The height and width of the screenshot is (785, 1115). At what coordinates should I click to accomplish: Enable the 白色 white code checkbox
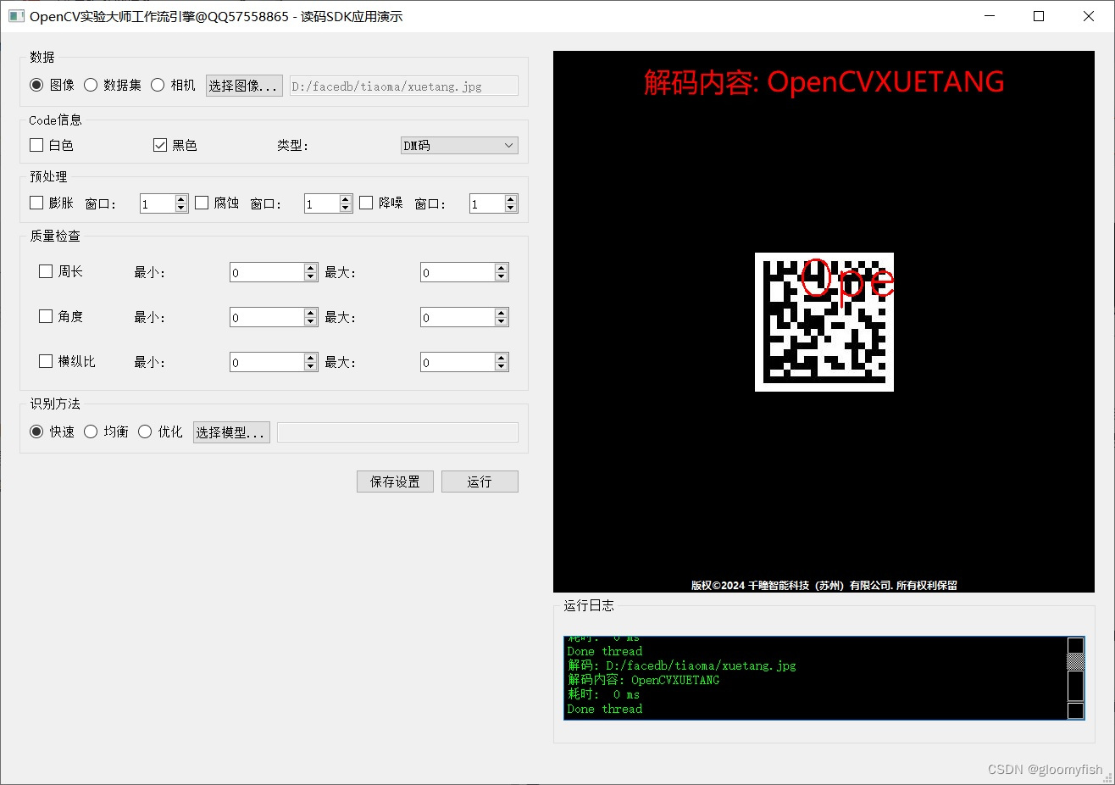(x=36, y=145)
